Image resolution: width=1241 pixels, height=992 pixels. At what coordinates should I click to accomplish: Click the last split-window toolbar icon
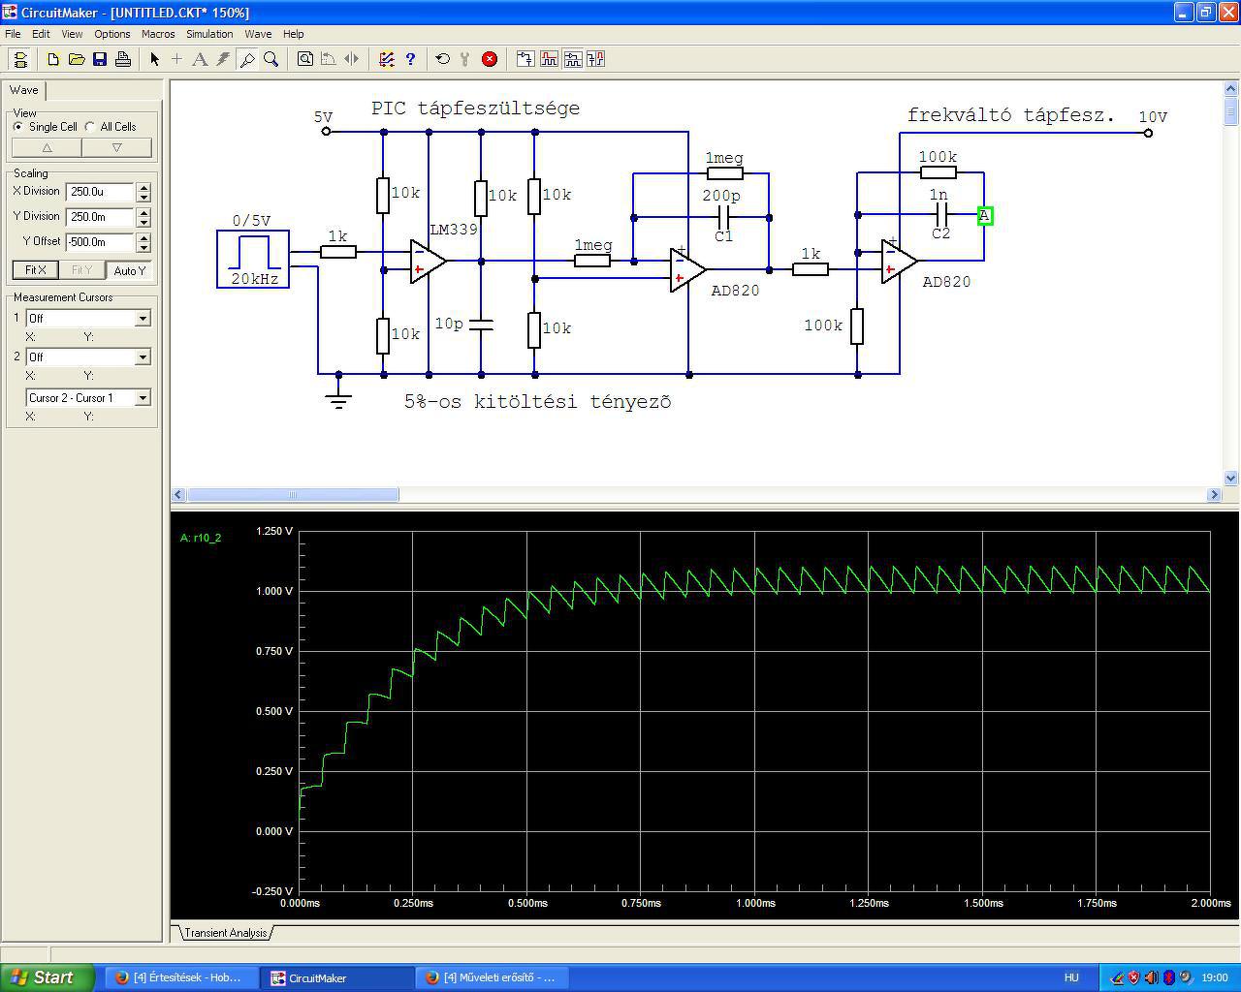(595, 59)
